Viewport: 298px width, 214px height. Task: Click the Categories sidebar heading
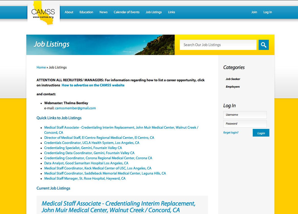(234, 68)
